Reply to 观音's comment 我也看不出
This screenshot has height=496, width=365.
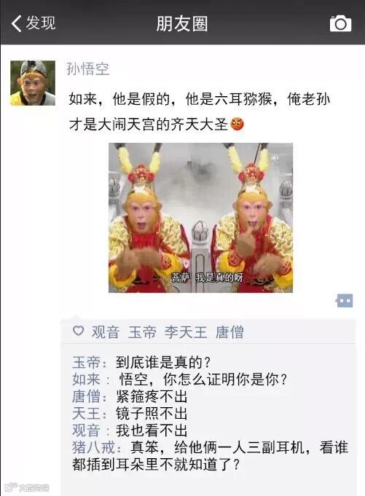tap(152, 430)
